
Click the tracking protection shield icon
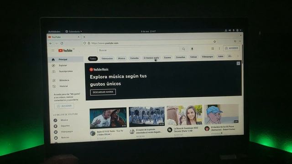(x=84, y=43)
